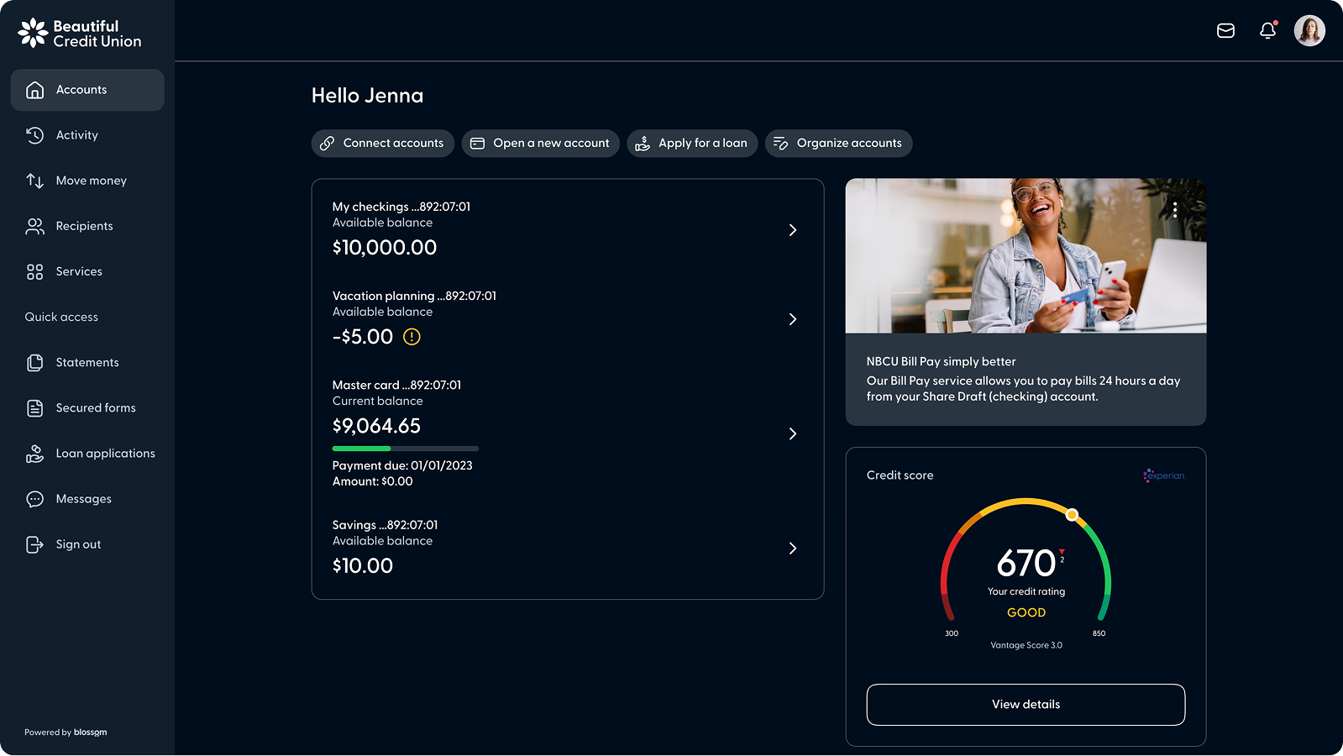Open the three-dot menu on promo image

point(1175,210)
